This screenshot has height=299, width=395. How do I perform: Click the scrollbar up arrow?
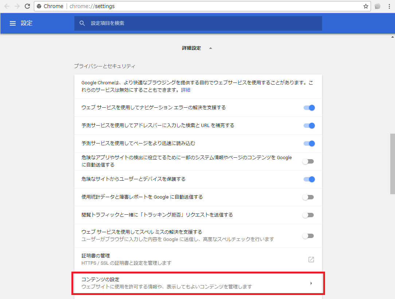point(392,37)
